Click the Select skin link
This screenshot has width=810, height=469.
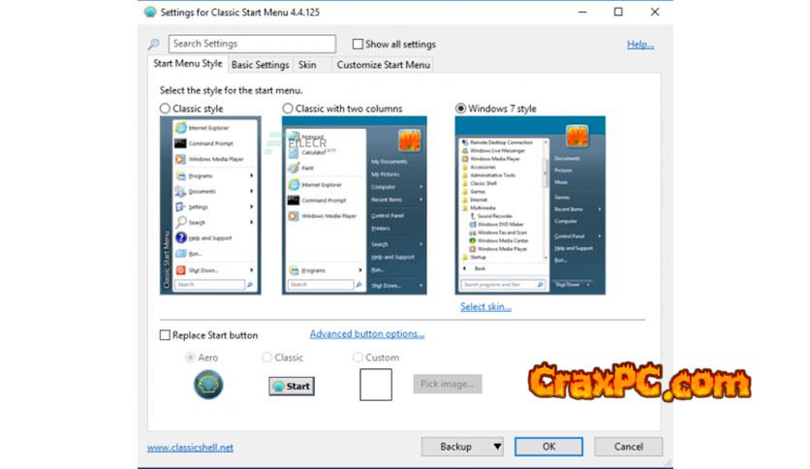tap(485, 307)
